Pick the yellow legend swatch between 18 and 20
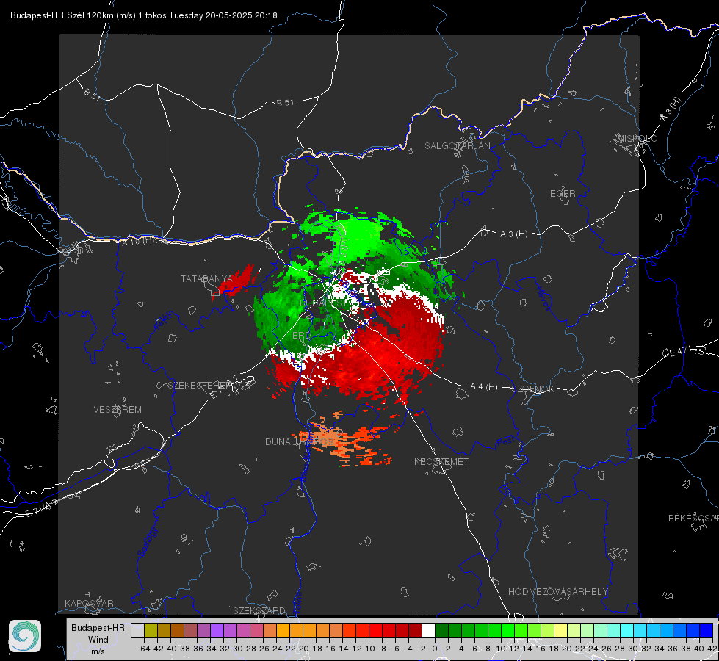Viewport: 719px width, 661px height. tap(560, 630)
